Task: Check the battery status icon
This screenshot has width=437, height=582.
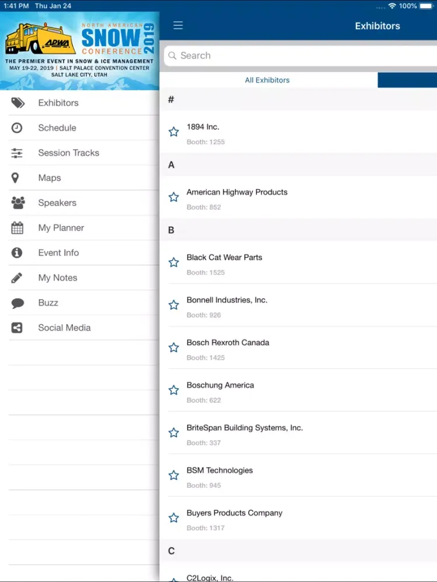Action: click(x=426, y=6)
